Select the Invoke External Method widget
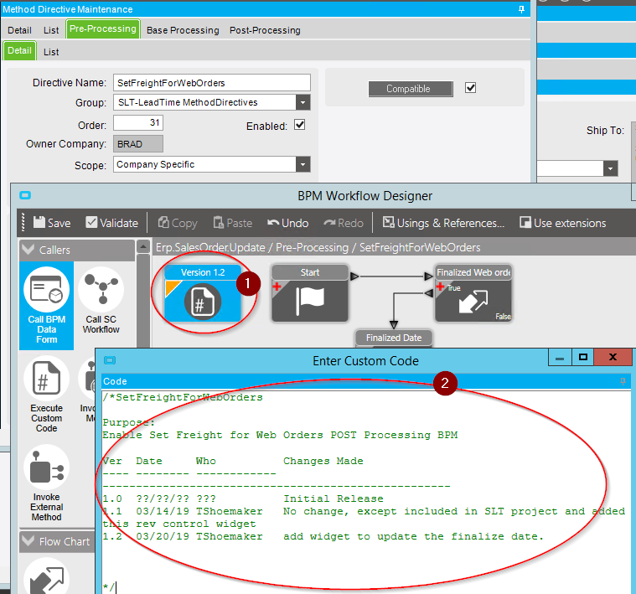 point(47,483)
